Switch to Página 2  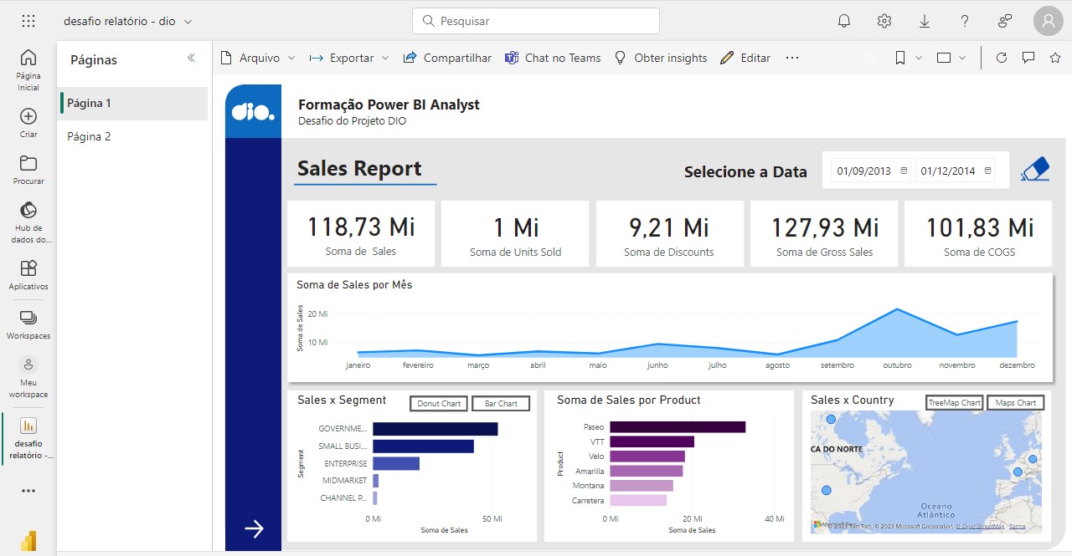pos(90,136)
